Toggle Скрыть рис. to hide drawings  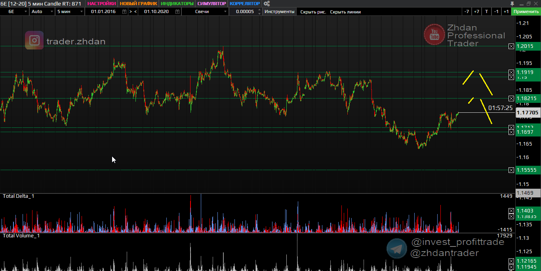coord(313,11)
